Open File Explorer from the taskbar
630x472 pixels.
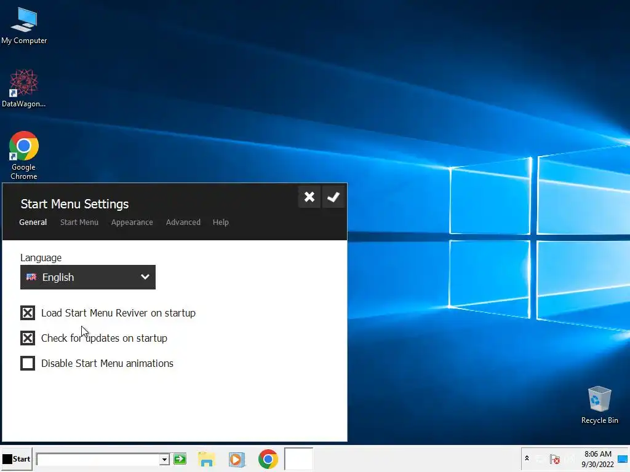click(207, 460)
